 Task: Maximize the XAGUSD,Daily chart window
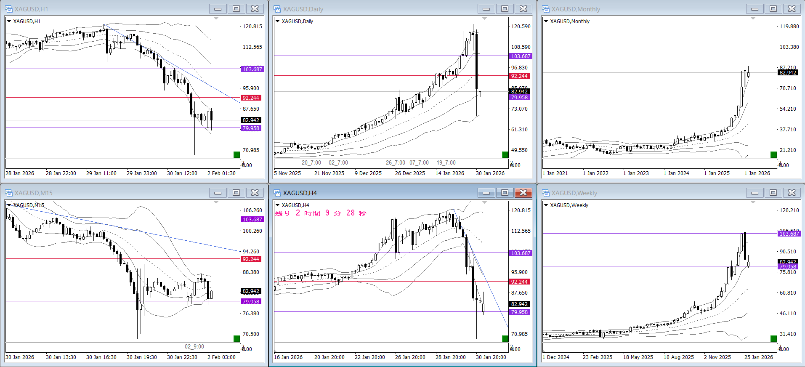tap(505, 9)
